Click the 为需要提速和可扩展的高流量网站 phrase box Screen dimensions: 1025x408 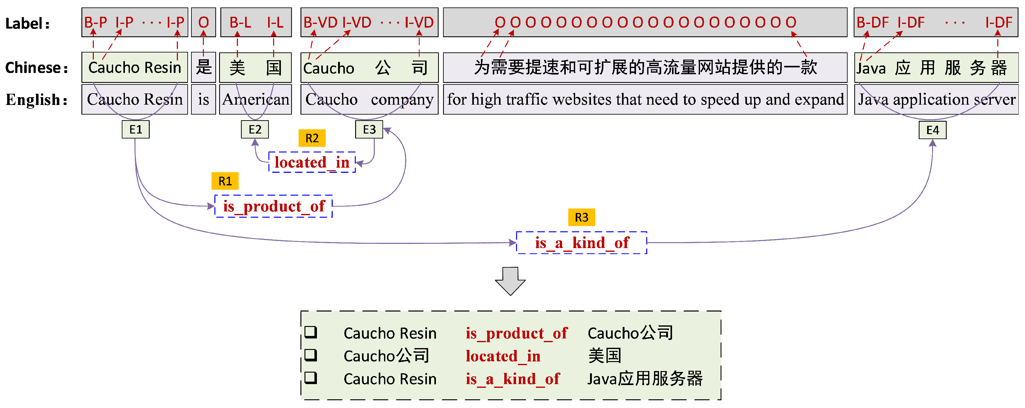pyautogui.click(x=645, y=67)
